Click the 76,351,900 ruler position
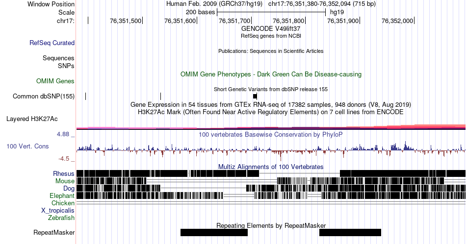The image size is (466, 244). pos(343,21)
